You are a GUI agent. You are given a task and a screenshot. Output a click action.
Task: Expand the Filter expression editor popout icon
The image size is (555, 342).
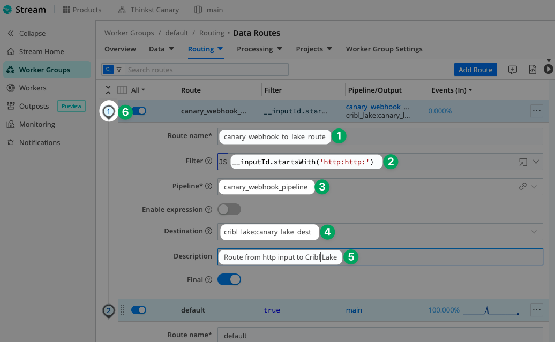522,162
